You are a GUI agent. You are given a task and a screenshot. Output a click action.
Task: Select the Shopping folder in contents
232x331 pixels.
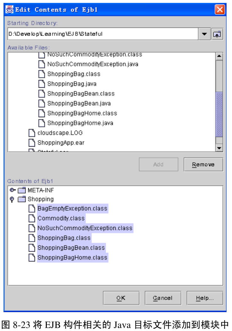pyautogui.click(x=41, y=199)
